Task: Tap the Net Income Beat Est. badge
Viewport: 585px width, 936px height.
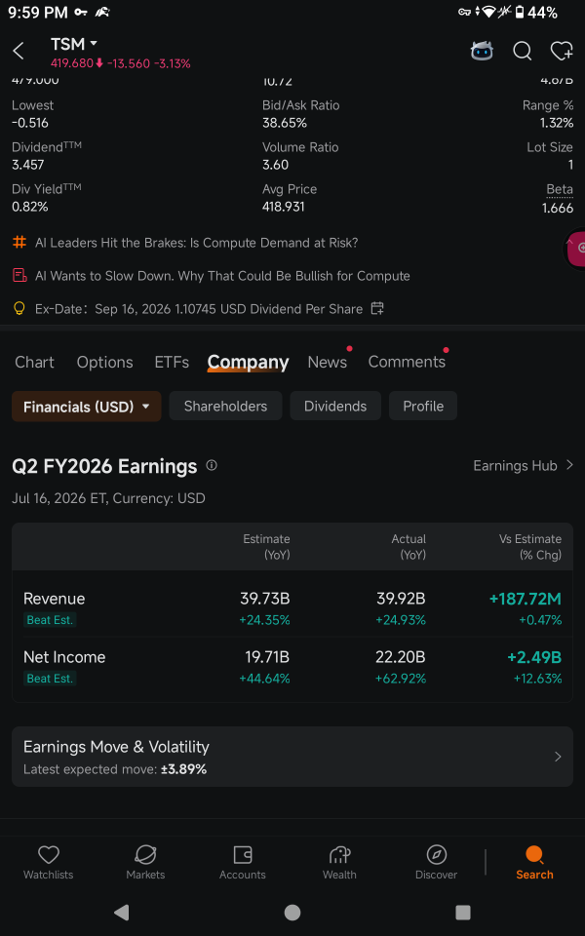Action: [x=50, y=679]
